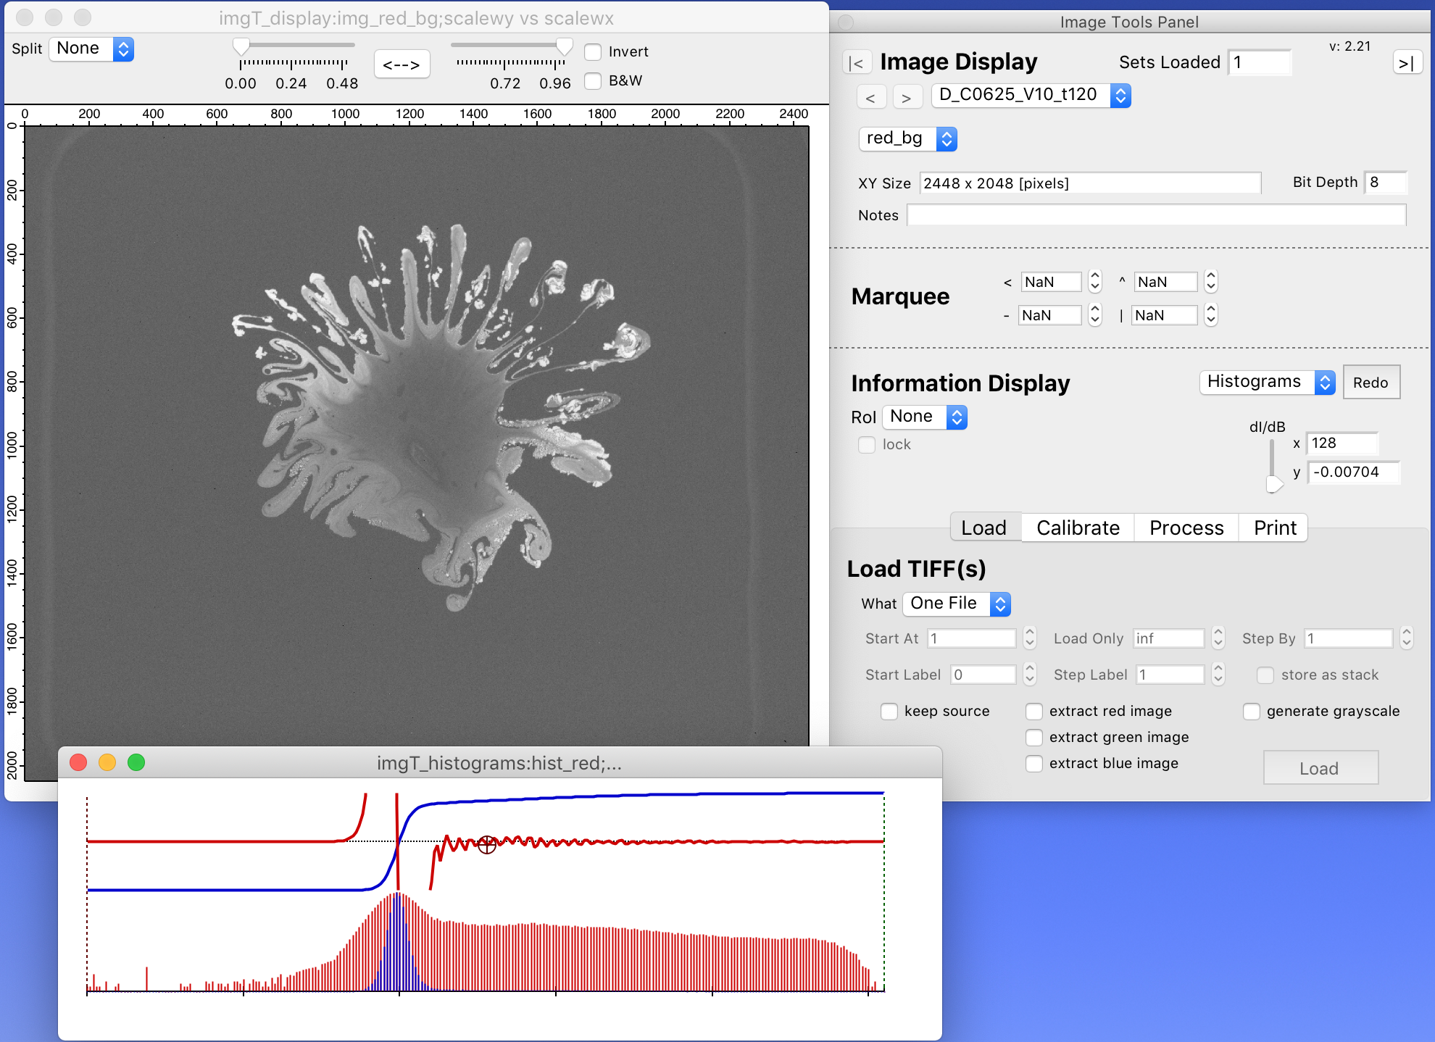Switch to the Calibrate tab
The width and height of the screenshot is (1435, 1042).
[x=1077, y=528]
